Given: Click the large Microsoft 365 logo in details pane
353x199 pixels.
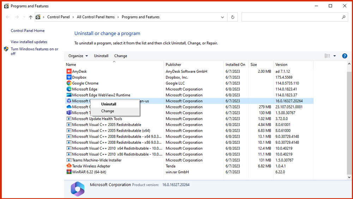Looking at the screenshot, I should (x=77, y=189).
